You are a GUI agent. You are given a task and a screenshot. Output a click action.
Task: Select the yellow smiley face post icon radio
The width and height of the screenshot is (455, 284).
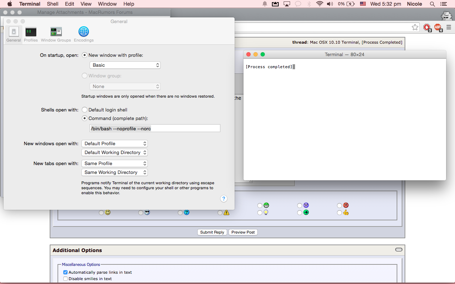point(101,213)
